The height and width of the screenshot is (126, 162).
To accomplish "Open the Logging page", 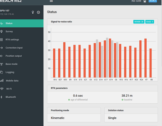I will 22,72.
